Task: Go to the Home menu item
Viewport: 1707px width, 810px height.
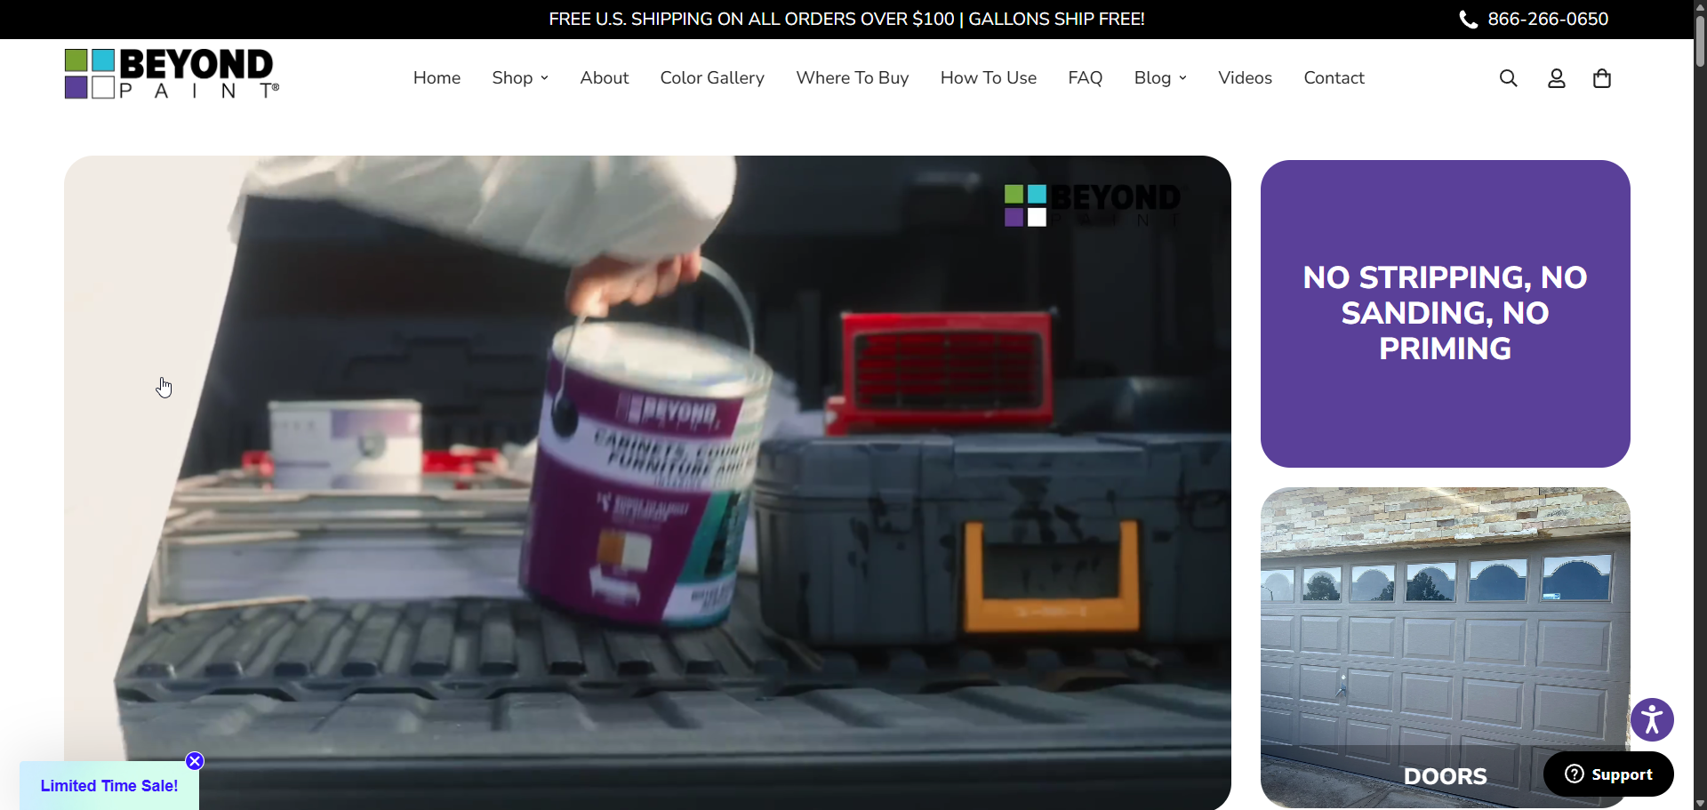Action: 437,78
